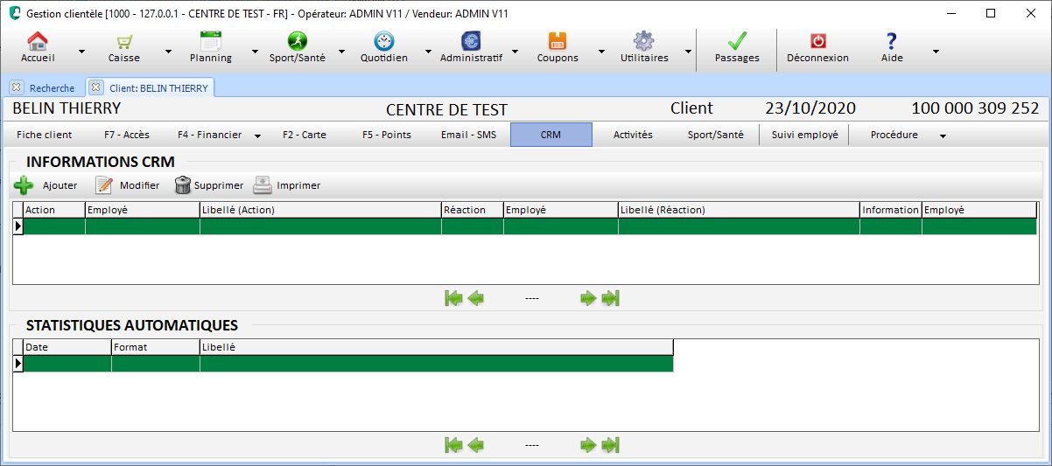Switch to the Recherche tab
The width and height of the screenshot is (1052, 466).
(x=52, y=87)
